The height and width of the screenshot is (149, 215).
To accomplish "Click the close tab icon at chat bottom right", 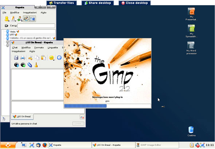I will 82,117.
